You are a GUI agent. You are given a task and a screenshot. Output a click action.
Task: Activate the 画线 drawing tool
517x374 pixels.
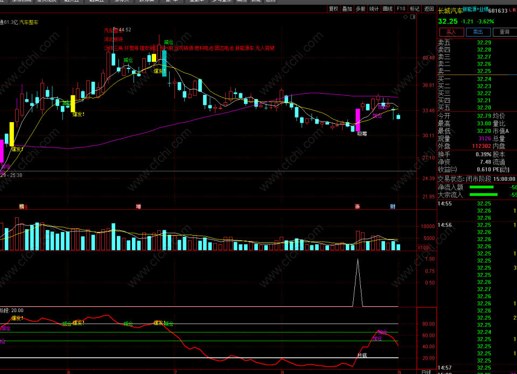[387, 9]
